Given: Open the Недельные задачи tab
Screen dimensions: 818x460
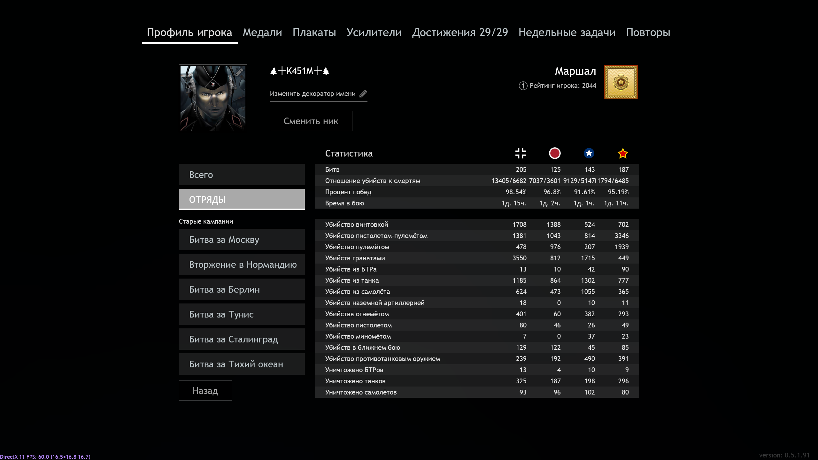Looking at the screenshot, I should (567, 32).
